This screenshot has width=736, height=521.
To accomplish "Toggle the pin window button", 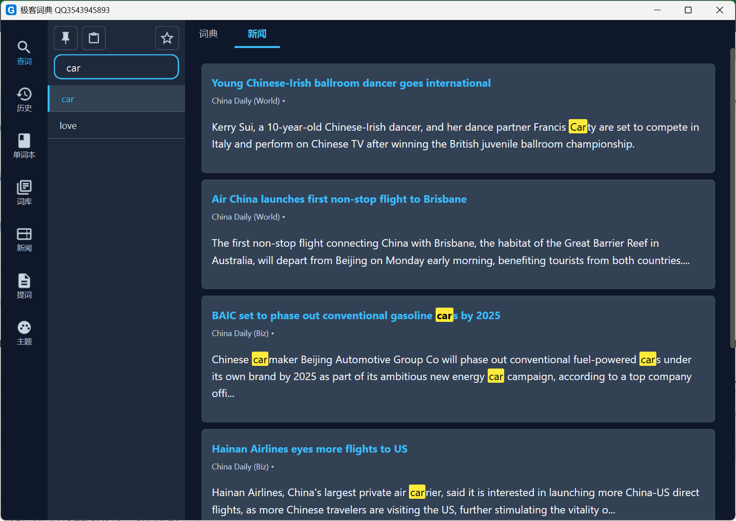I will (x=66, y=38).
